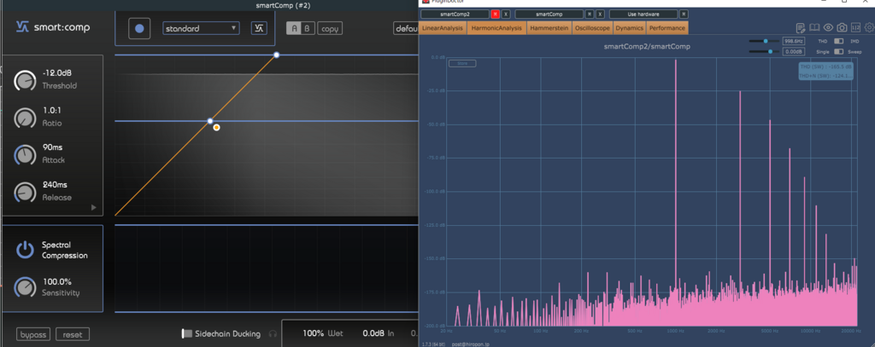The height and width of the screenshot is (347, 875).
Task: Click the copy button in smart:comp
Action: tap(330, 28)
